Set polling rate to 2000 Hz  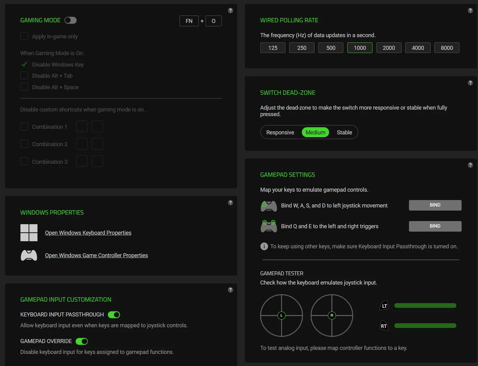pyautogui.click(x=389, y=48)
